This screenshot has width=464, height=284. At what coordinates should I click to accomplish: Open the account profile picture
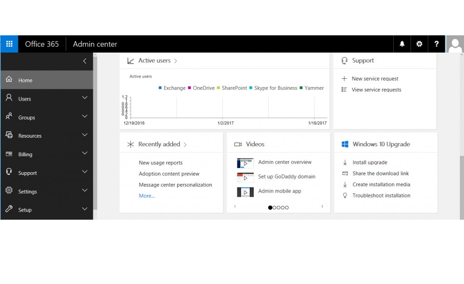pyautogui.click(x=455, y=44)
